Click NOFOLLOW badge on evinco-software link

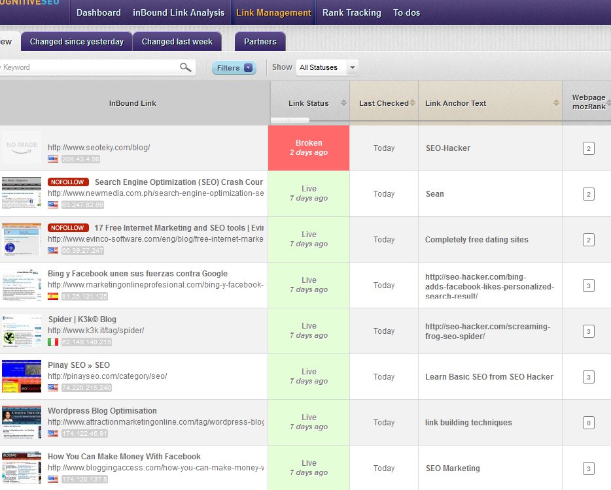(x=67, y=228)
